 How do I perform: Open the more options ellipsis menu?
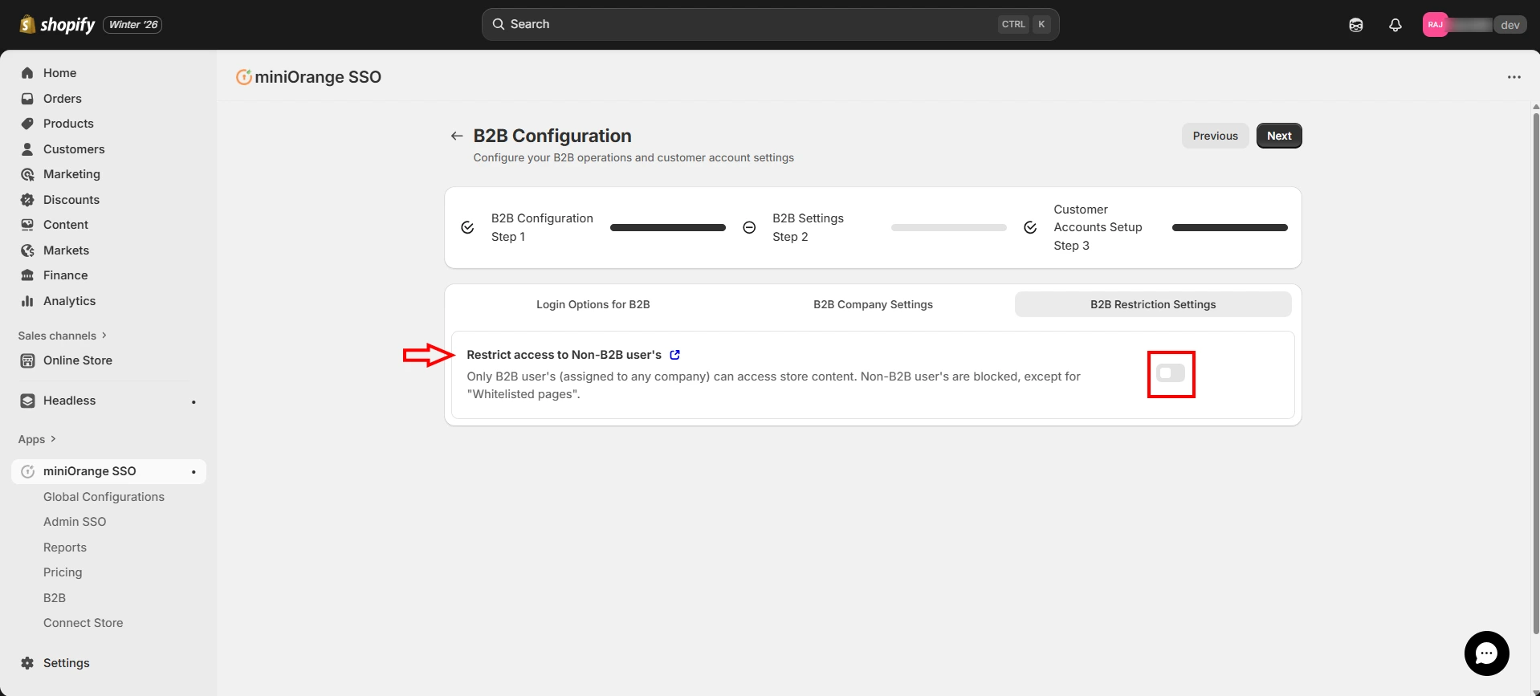[x=1514, y=77]
